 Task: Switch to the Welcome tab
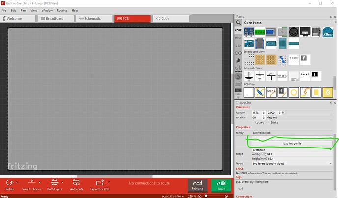[18, 19]
